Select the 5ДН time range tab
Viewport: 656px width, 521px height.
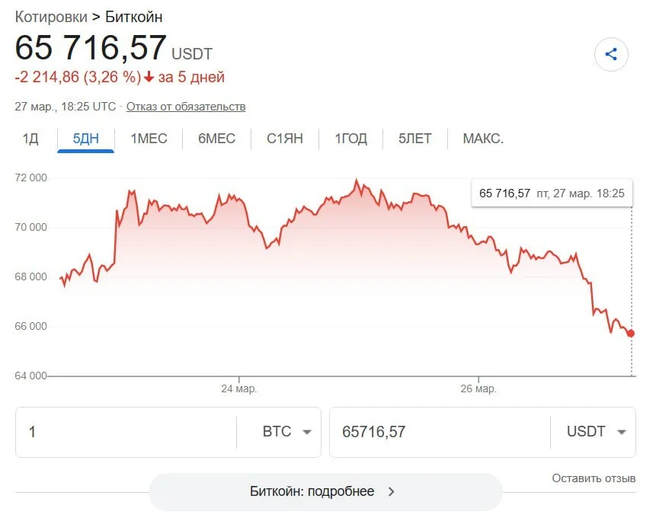(x=85, y=139)
